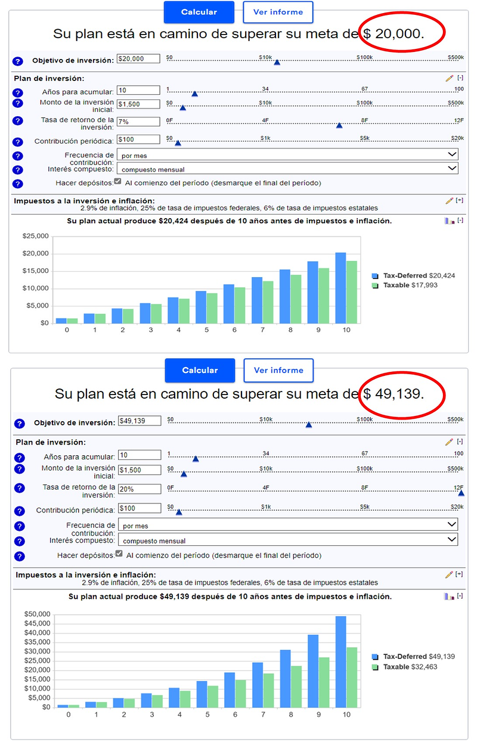Click Ver informe button above the $49,139 goal
Viewport: 477px width, 746px height.
pyautogui.click(x=278, y=371)
